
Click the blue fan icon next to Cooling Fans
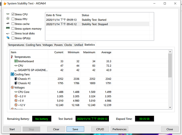(x=12, y=74)
